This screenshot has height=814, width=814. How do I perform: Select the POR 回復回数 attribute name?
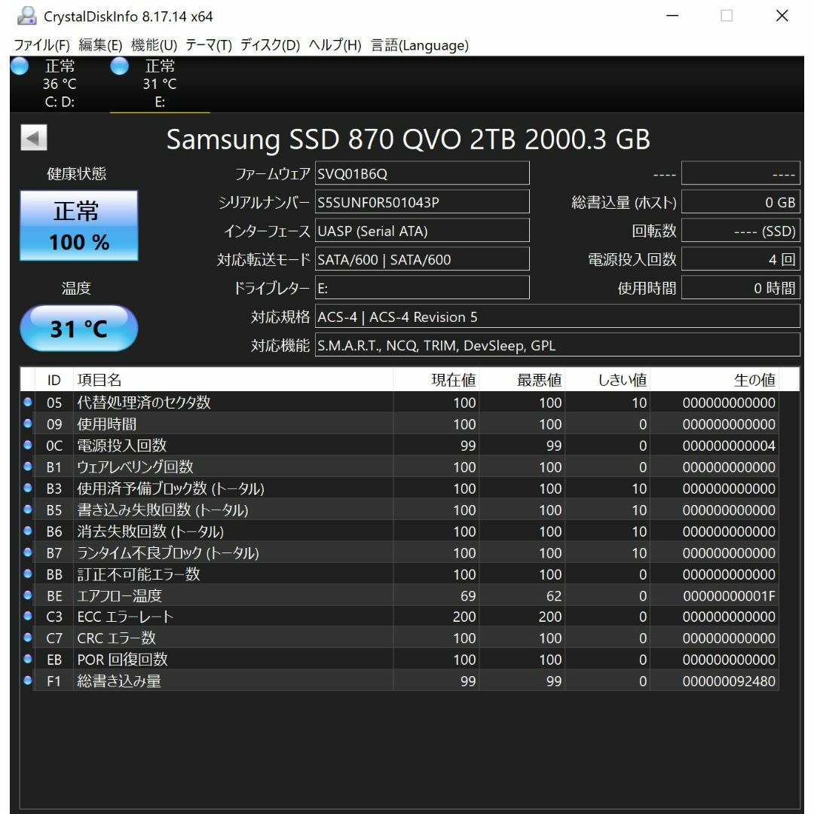pos(123,659)
